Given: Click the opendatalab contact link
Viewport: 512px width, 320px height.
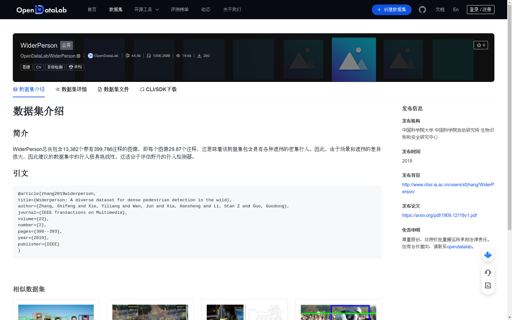Looking at the screenshot, I should [459, 247].
